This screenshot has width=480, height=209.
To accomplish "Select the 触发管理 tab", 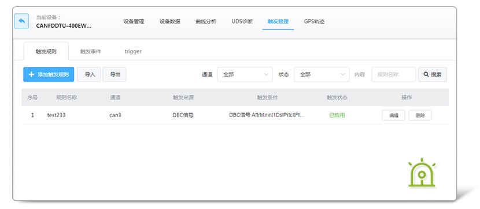I will click(x=278, y=21).
